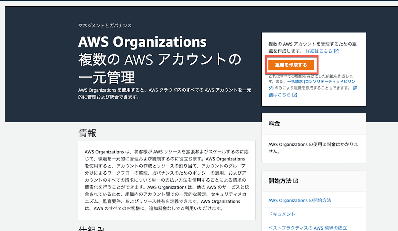Click the 料金 panel heading
This screenshot has height=231, width=398.
(x=274, y=123)
